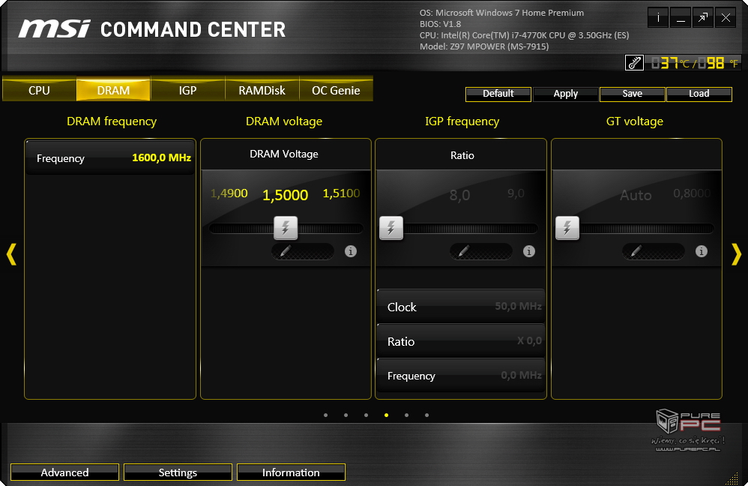This screenshot has height=486, width=748.
Task: Click the pencil edit field under GT voltage
Action: pyautogui.click(x=653, y=251)
